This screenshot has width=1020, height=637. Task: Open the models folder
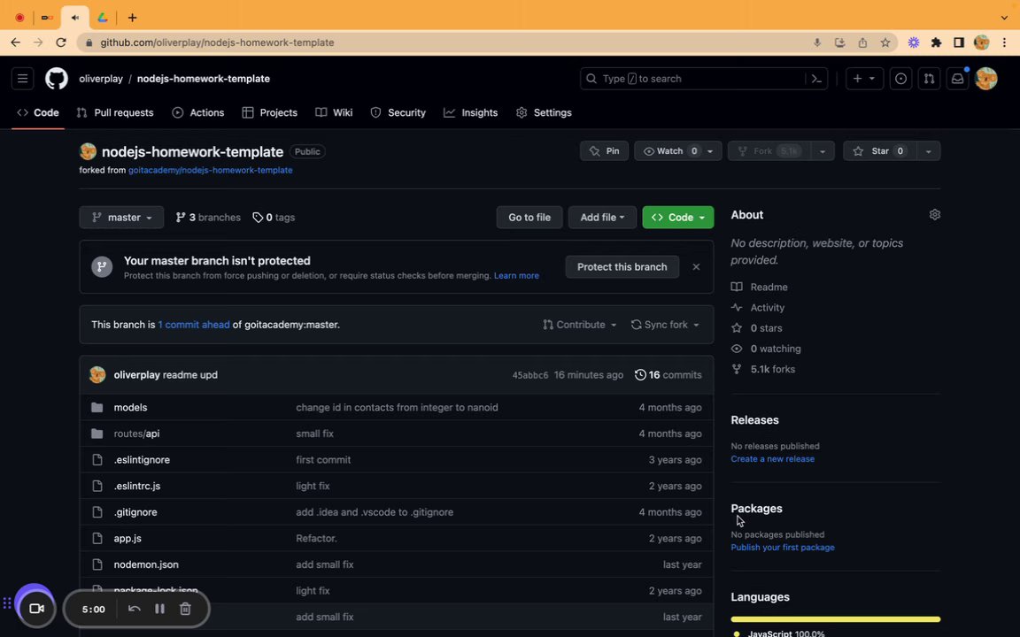click(131, 408)
